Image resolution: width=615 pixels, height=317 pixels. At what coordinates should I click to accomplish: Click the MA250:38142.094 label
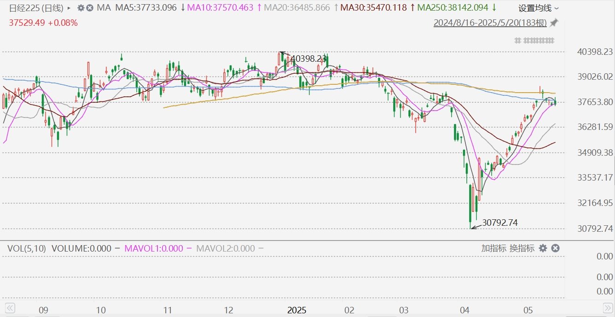coord(453,8)
